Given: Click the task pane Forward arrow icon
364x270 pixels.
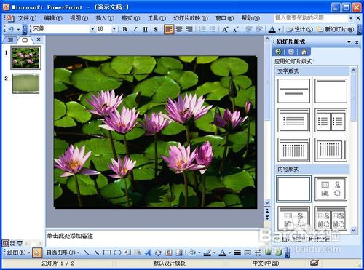Looking at the screenshot, I should click(x=291, y=52).
